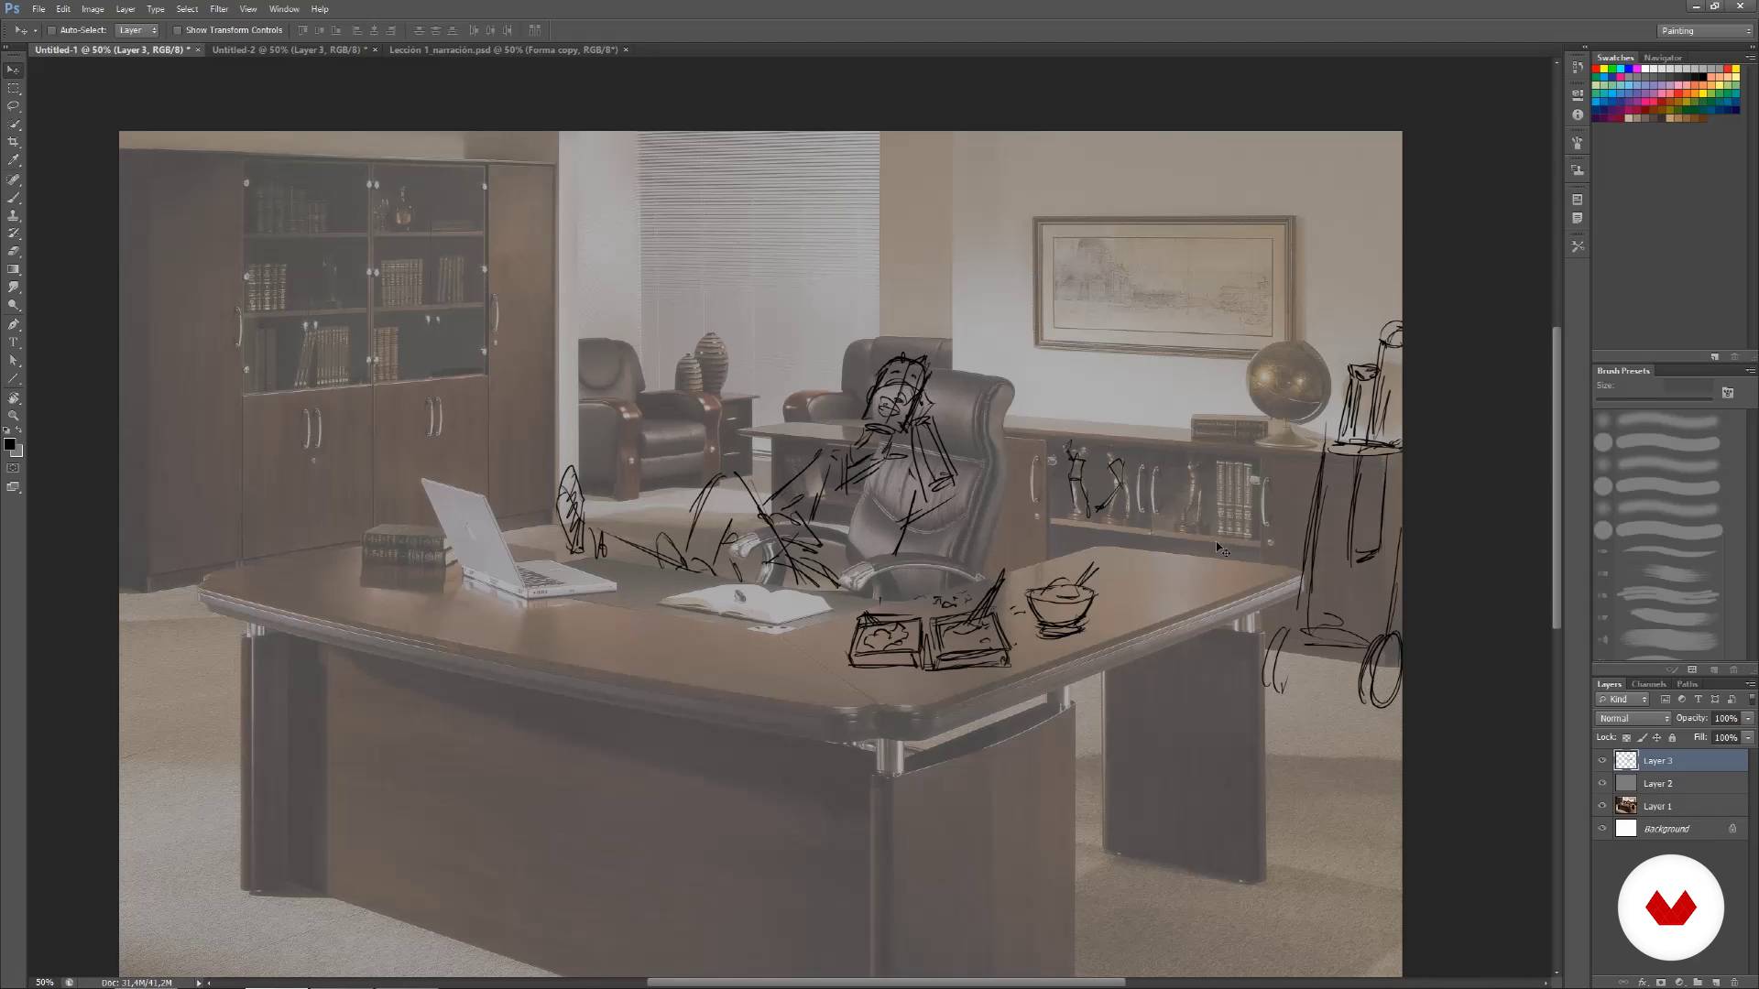This screenshot has height=989, width=1759.
Task: Open the Tool Presets panel icon
Action: 1577,246
